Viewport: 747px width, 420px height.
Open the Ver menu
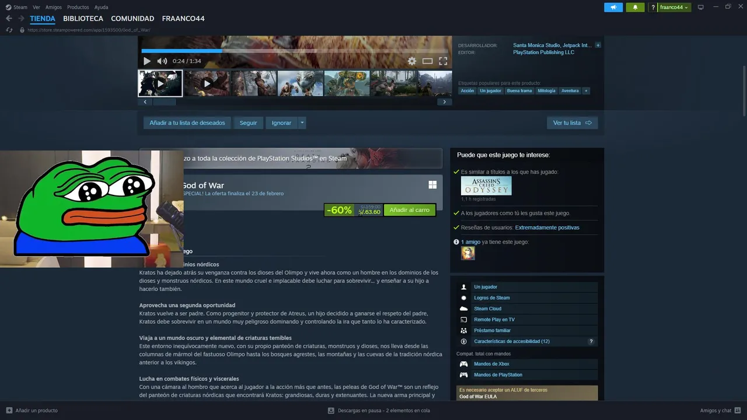[36, 7]
